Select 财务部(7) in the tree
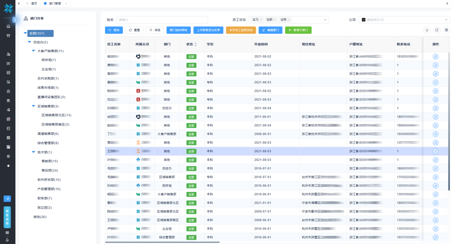The width and height of the screenshot is (451, 244). point(45,198)
